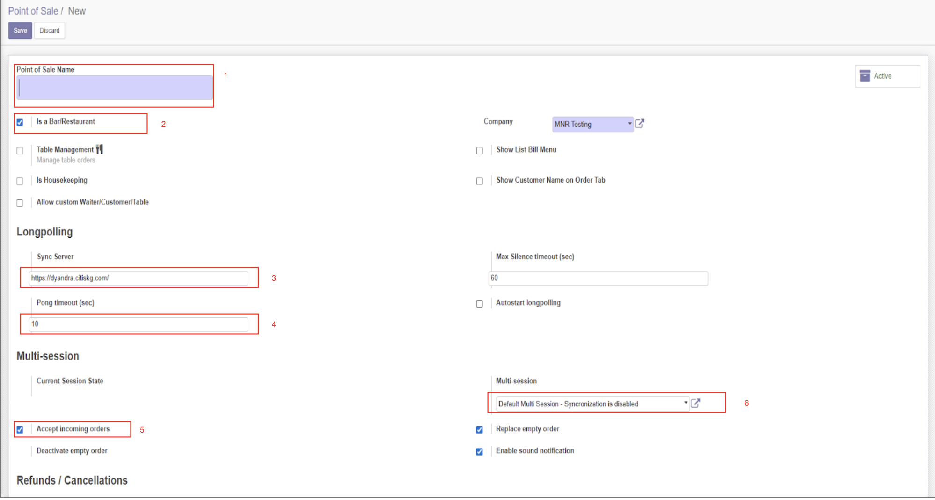Enable Allow custom Waiter/Customer/Table
935x500 pixels.
tap(20, 203)
